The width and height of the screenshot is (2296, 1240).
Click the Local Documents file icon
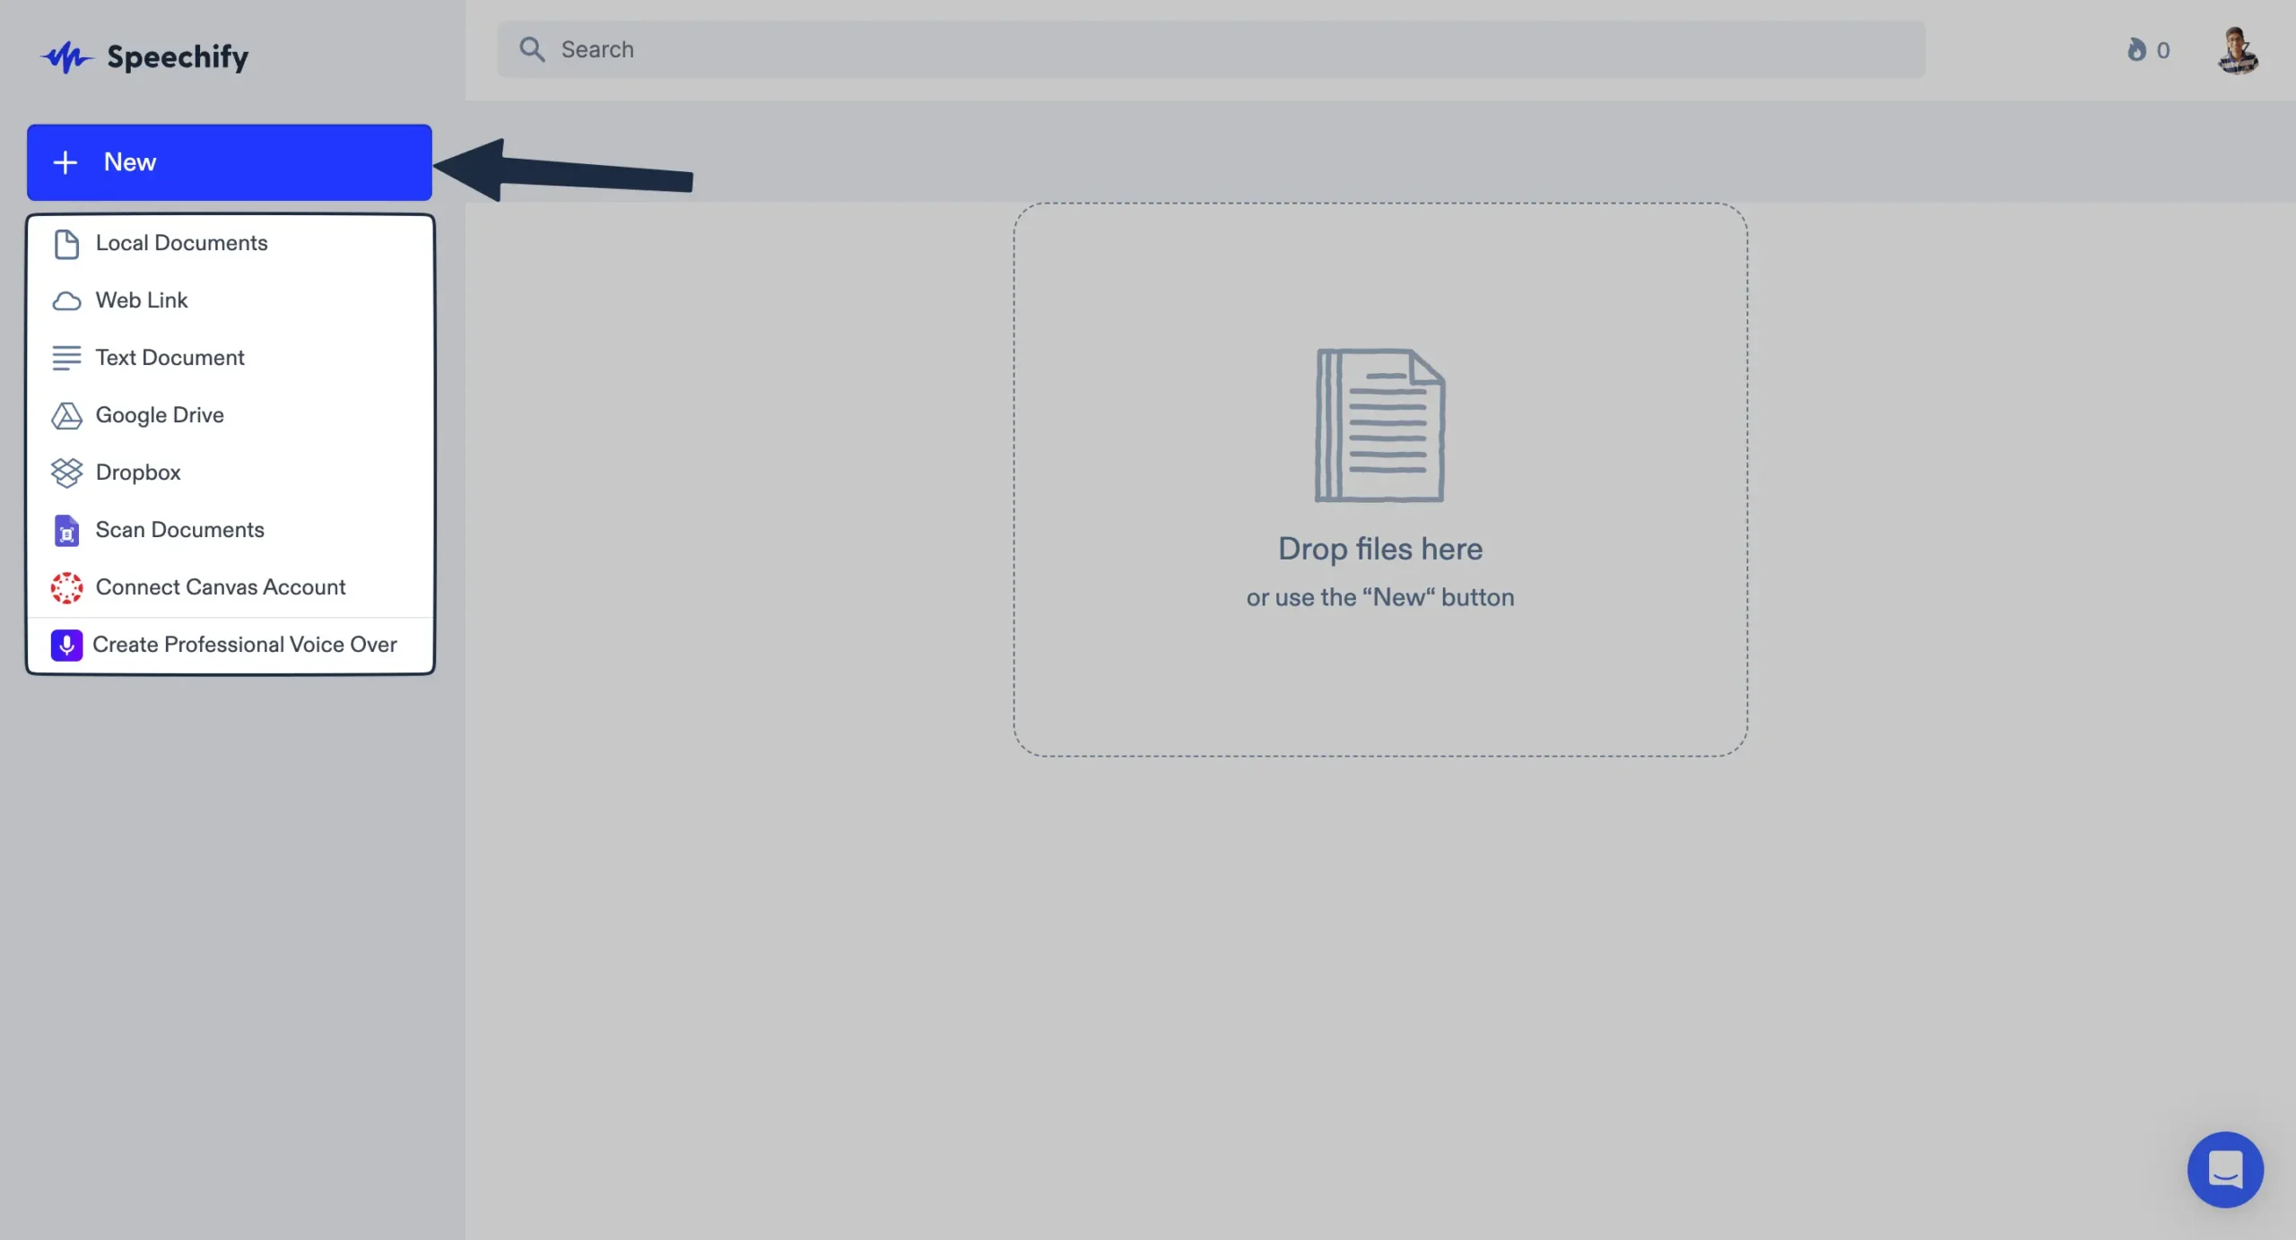(66, 244)
